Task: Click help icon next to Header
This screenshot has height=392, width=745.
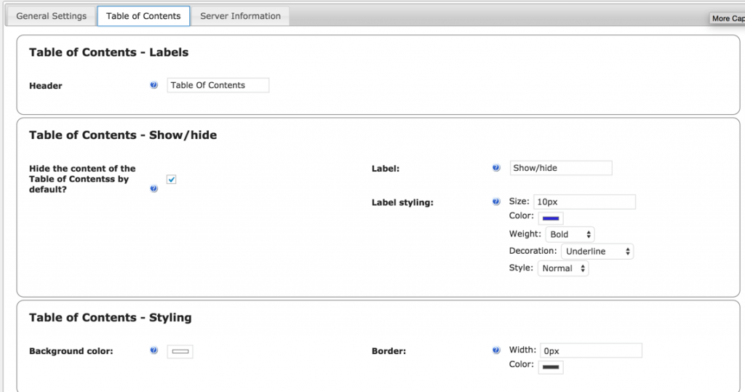Action: 154,85
